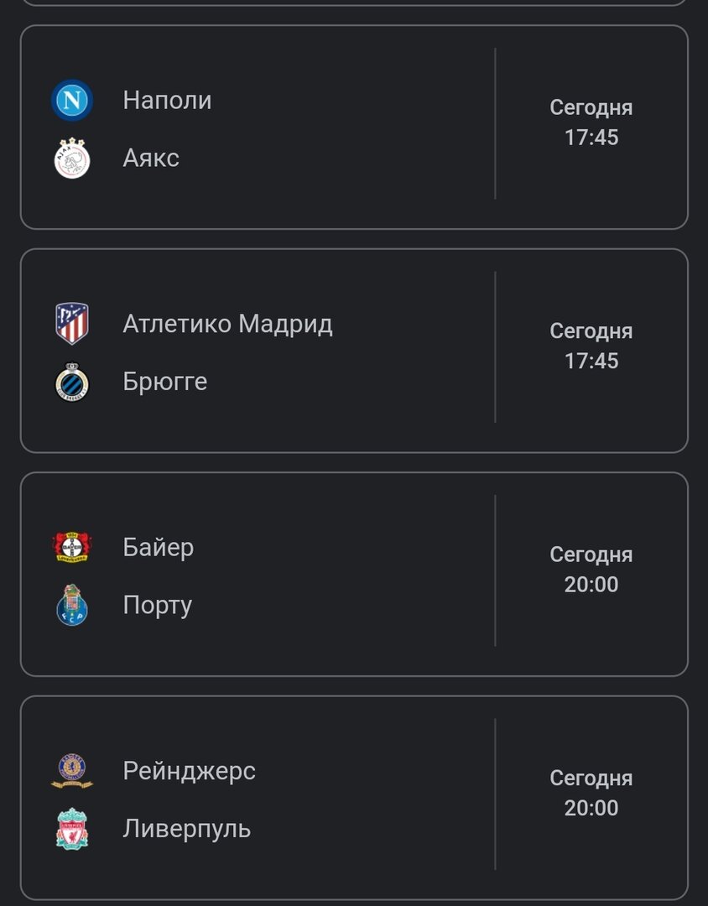Open the Рейнджерс team name
708x906 pixels.
click(189, 771)
